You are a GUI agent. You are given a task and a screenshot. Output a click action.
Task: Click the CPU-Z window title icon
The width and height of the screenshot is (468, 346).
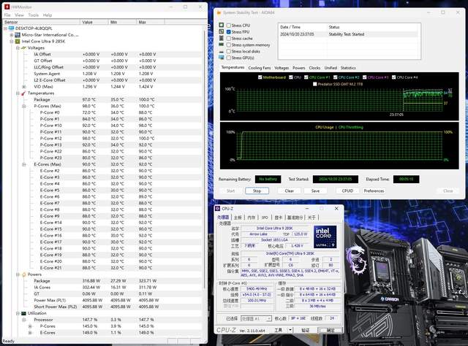click(x=218, y=209)
